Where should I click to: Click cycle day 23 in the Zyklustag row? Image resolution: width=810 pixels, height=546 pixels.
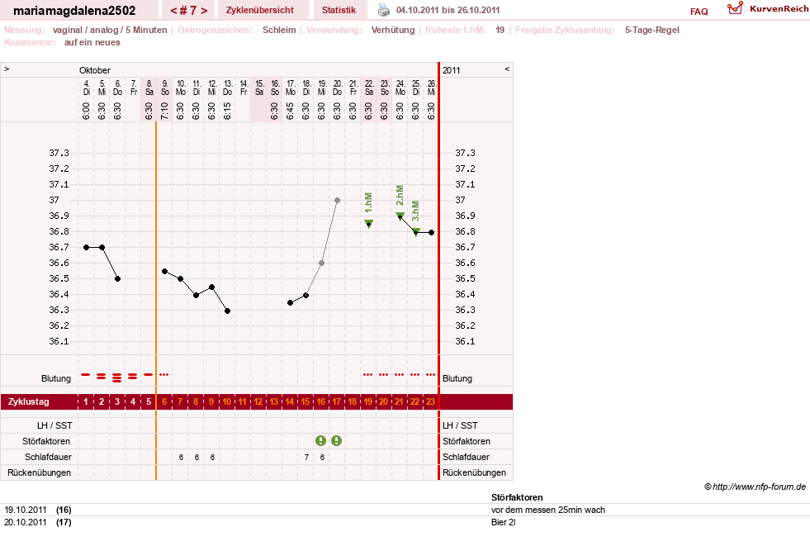click(x=430, y=401)
